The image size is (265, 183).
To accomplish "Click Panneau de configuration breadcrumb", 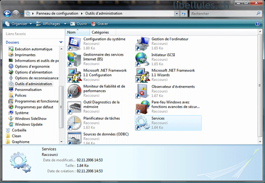I will [x=57, y=13].
